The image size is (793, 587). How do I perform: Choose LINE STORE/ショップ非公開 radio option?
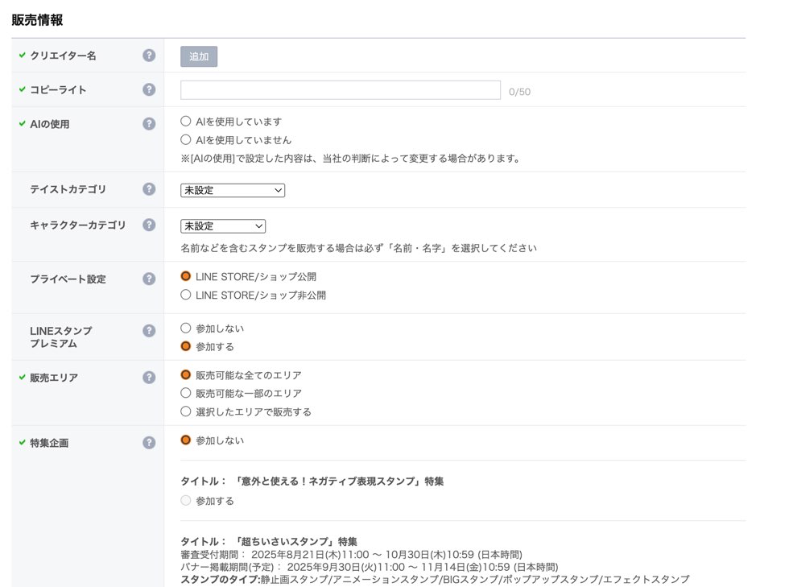coord(186,295)
